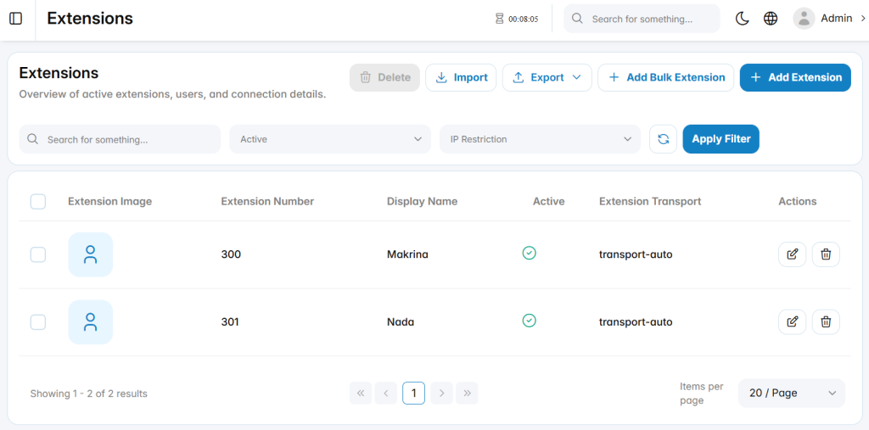
Task: Go to the previous page arrow
Action: coord(386,394)
